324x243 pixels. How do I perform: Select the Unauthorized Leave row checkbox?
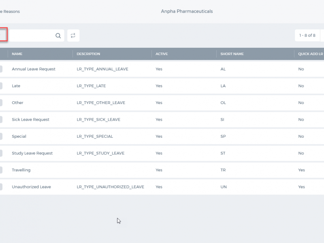coord(1,187)
